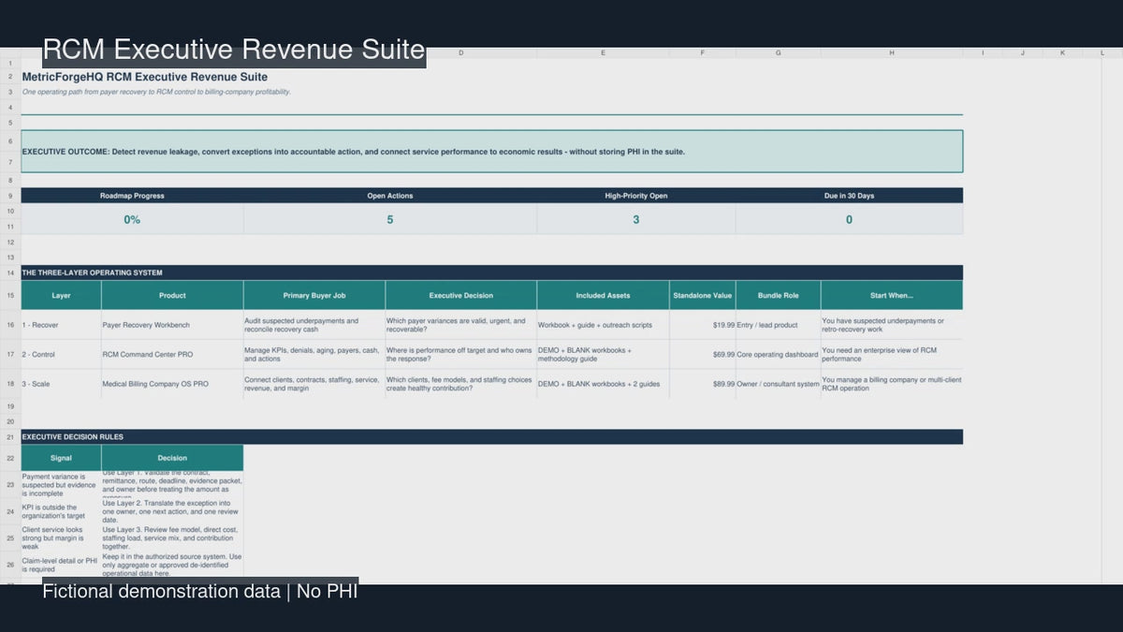Select 'Connect clients, contracts, staffing, service' cell
The width and height of the screenshot is (1123, 632).
point(314,384)
